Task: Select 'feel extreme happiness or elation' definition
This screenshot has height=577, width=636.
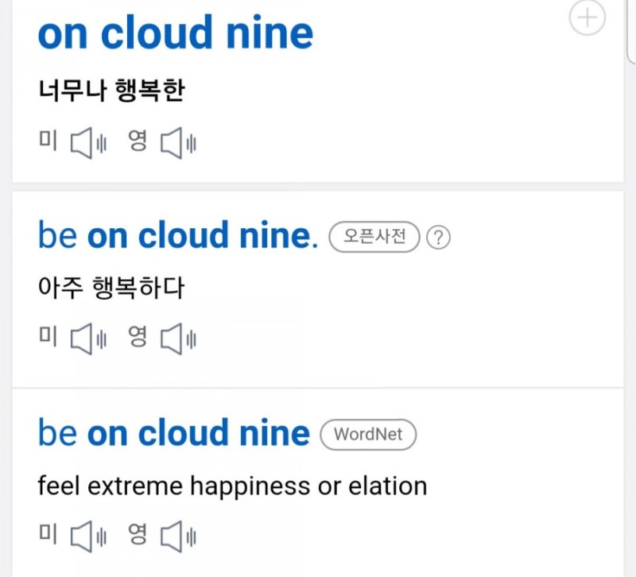Action: [x=232, y=486]
